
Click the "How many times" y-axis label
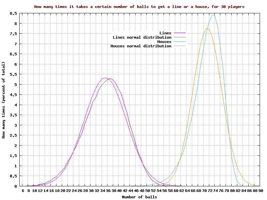point(4,100)
